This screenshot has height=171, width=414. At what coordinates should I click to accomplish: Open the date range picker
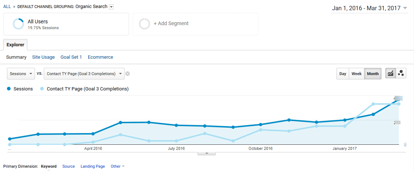point(370,8)
